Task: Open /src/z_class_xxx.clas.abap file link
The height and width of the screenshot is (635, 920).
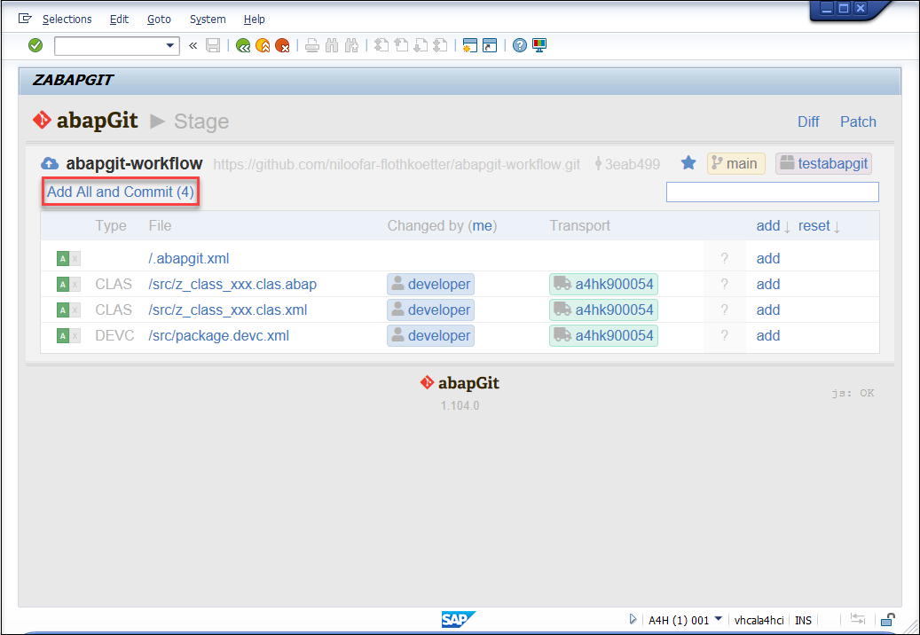Action: coord(232,285)
